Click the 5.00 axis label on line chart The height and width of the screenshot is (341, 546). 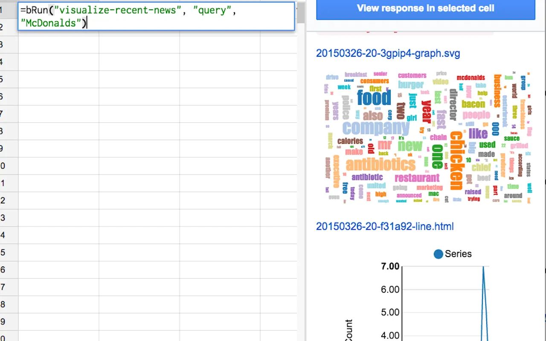(x=390, y=312)
